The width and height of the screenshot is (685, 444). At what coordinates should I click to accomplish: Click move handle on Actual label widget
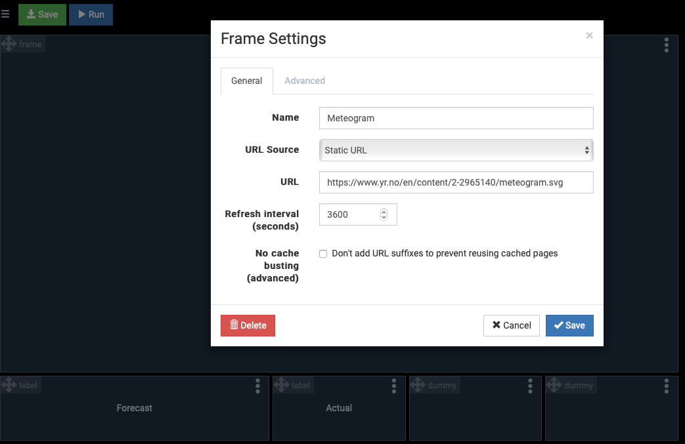pos(282,386)
